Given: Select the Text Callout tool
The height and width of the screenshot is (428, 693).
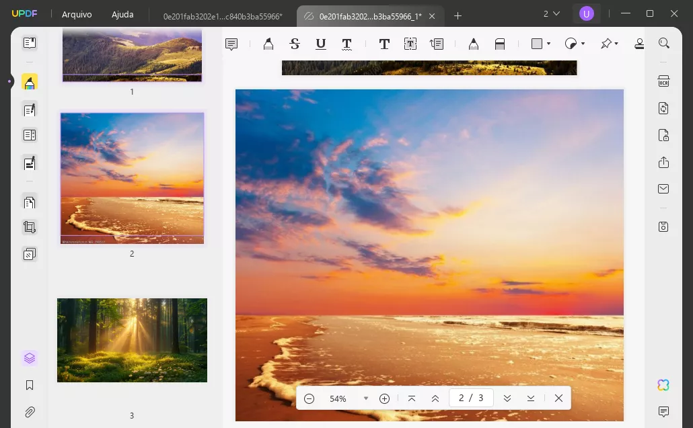Looking at the screenshot, I should point(437,44).
